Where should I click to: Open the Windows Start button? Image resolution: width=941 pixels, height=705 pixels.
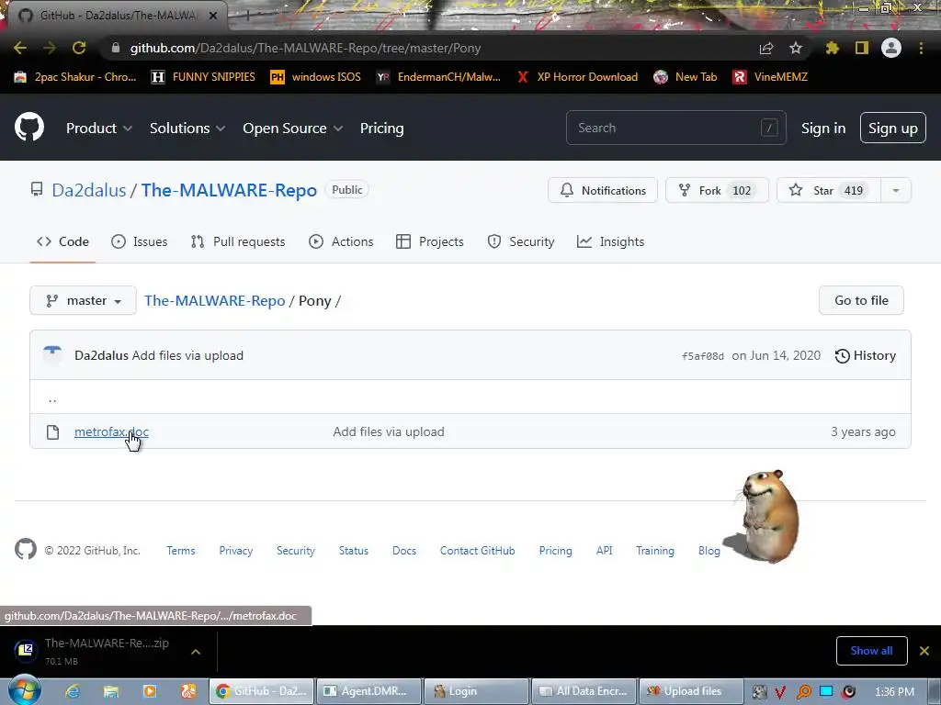(24, 690)
